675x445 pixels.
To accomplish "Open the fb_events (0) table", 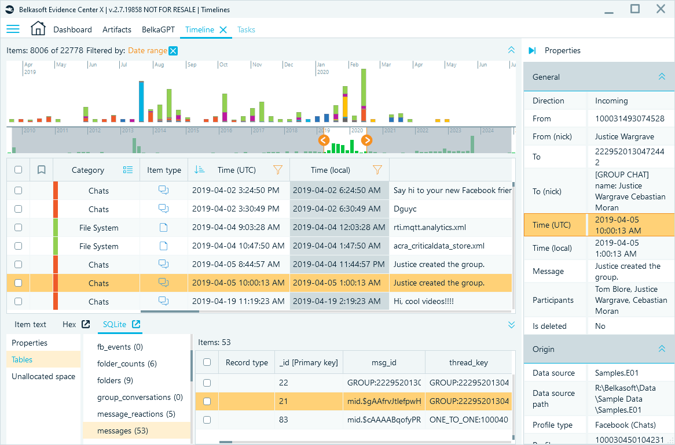I will pos(137,347).
